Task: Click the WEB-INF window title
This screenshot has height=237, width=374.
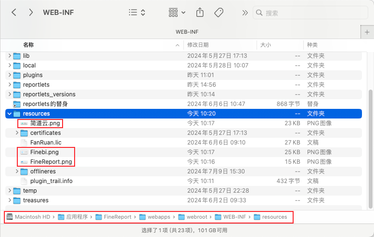Action: coord(58,13)
